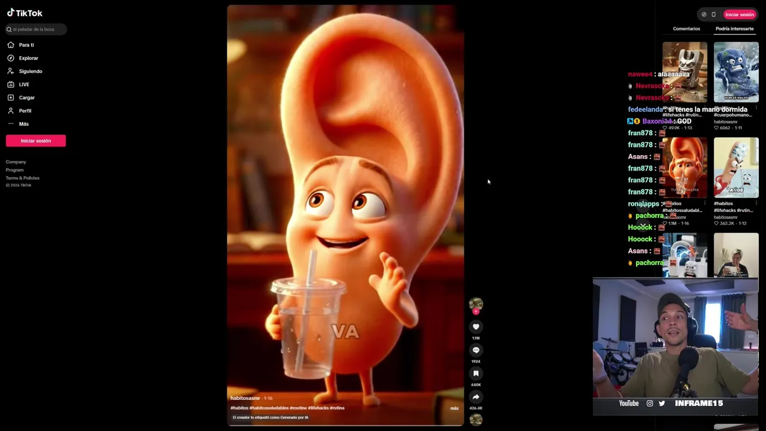Click the Baxoni14 chat username
This screenshot has height=431, width=766.
pyautogui.click(x=658, y=122)
